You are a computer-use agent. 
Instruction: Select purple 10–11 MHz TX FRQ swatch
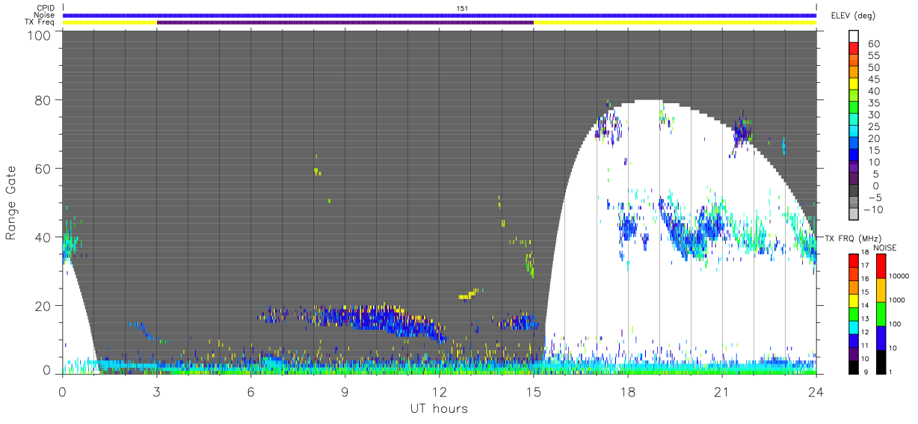click(x=853, y=353)
